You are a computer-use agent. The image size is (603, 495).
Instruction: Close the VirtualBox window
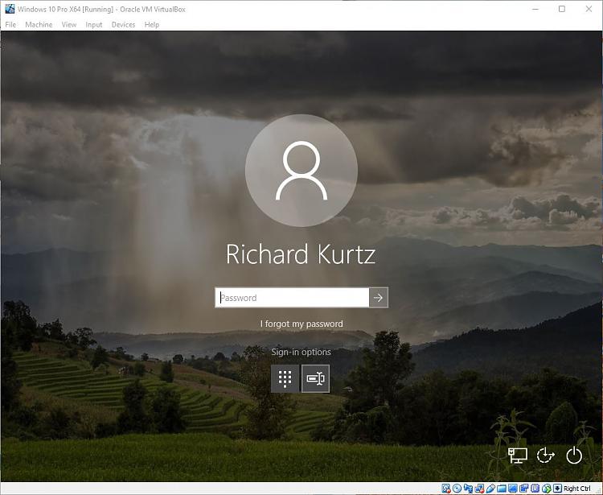pos(589,9)
